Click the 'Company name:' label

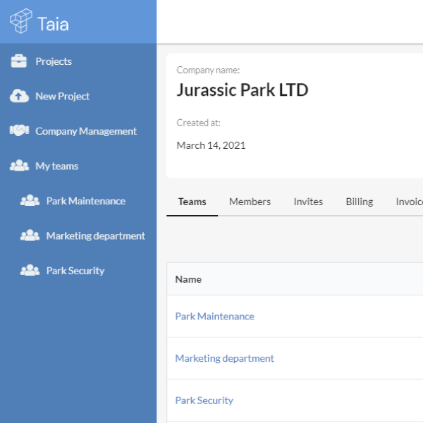pyautogui.click(x=208, y=70)
